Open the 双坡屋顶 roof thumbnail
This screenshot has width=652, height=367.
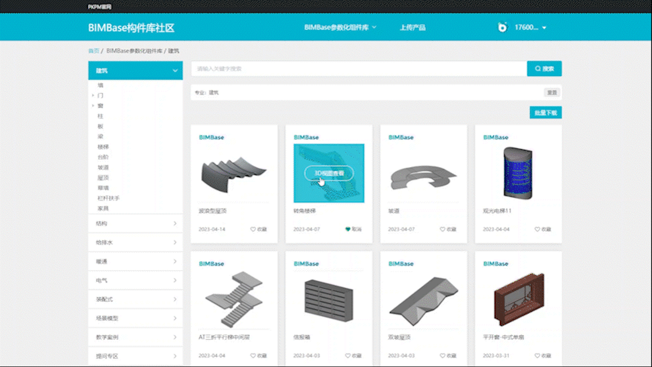point(424,300)
